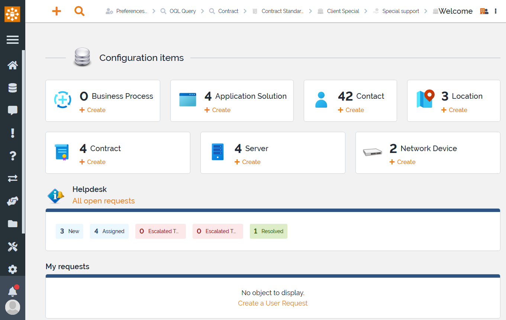Open the wrench admin tools icon
Viewport: 506px width, 320px height.
click(x=13, y=246)
